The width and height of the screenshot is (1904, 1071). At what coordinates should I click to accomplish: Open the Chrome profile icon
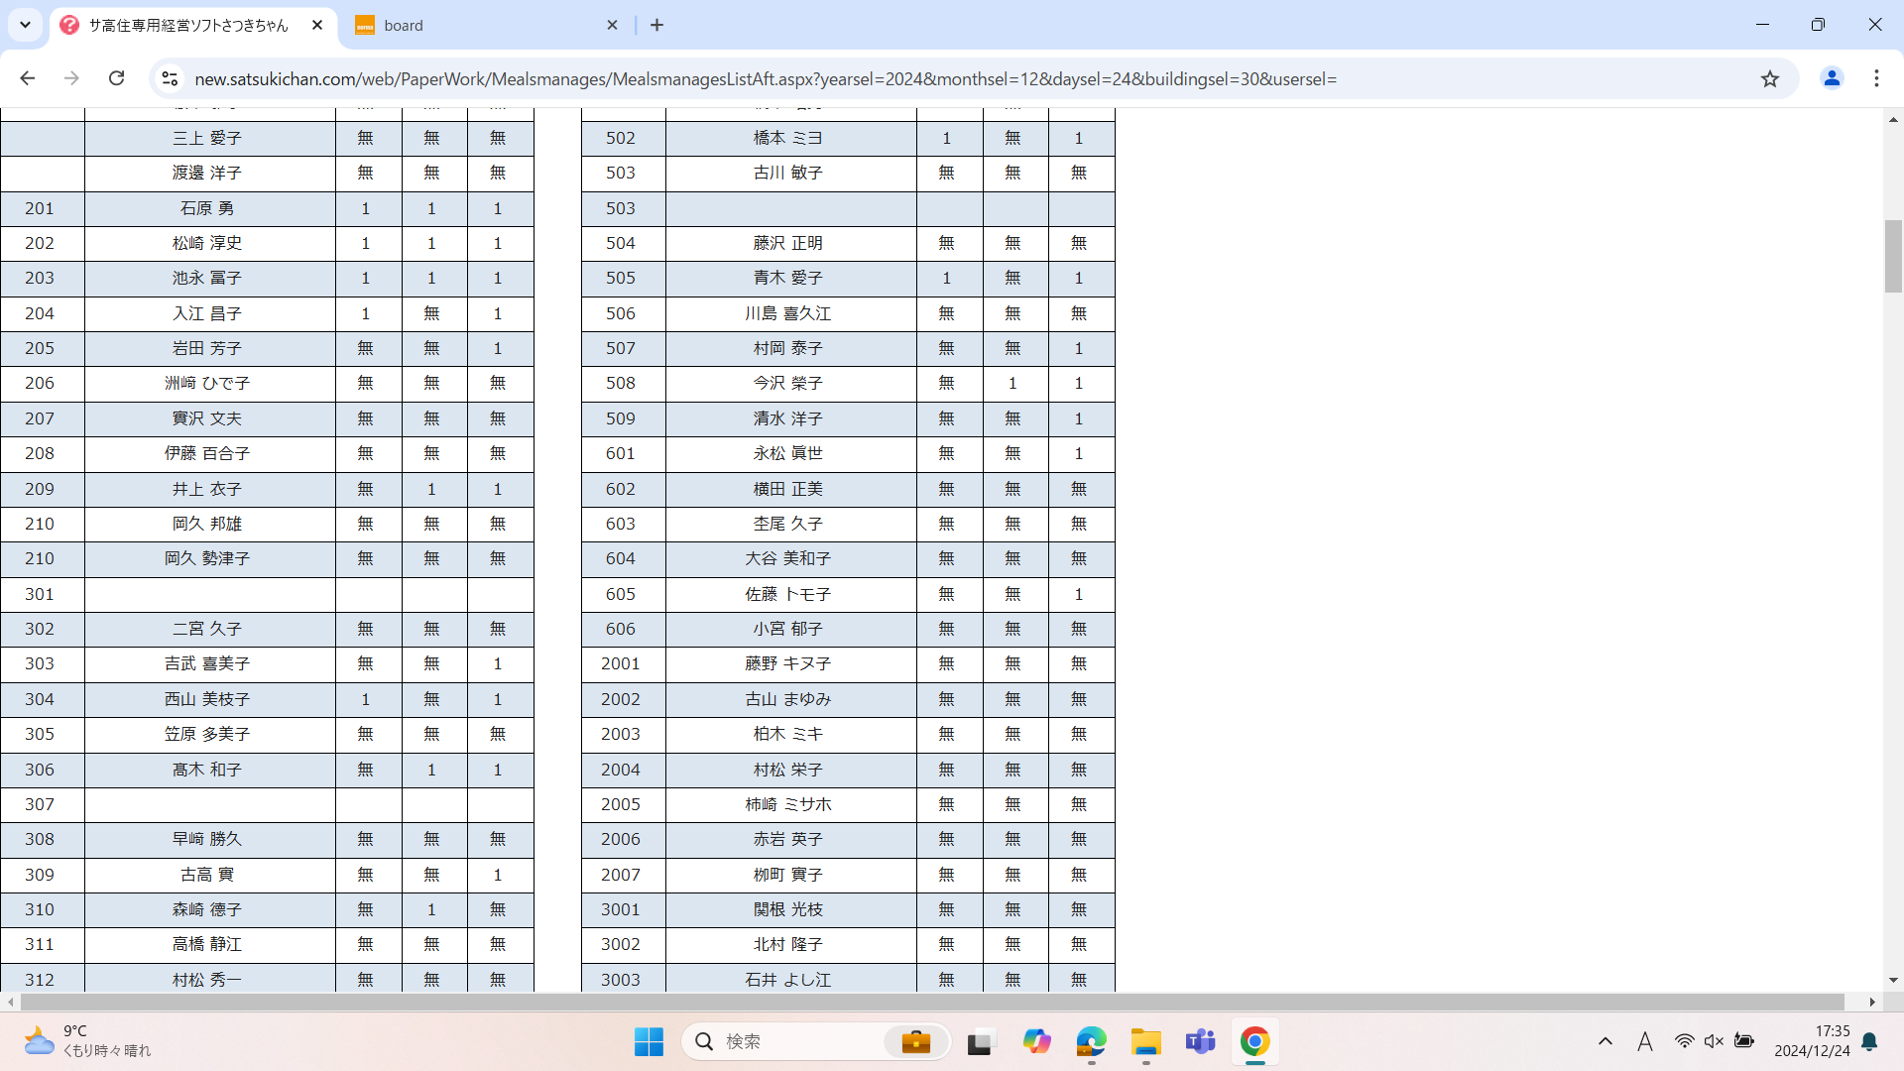pos(1832,78)
